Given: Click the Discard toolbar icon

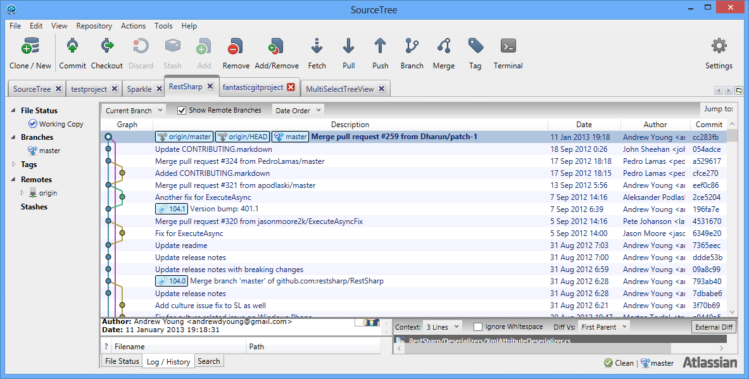Looking at the screenshot, I should click(141, 46).
